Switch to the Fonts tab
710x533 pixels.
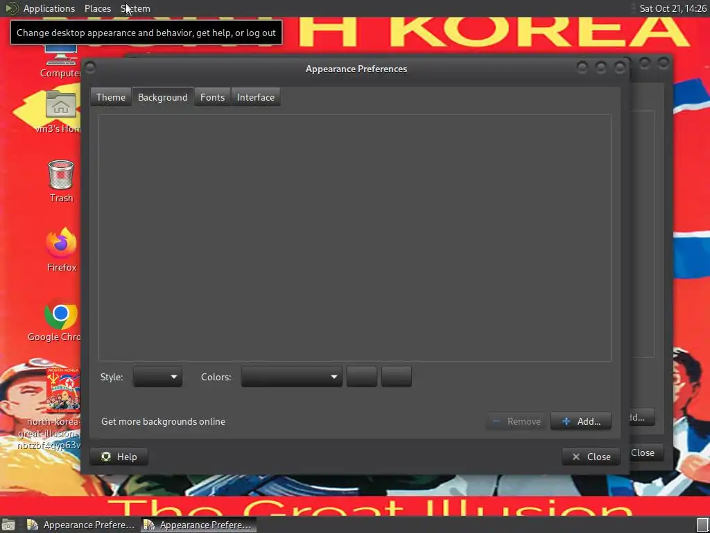point(212,97)
